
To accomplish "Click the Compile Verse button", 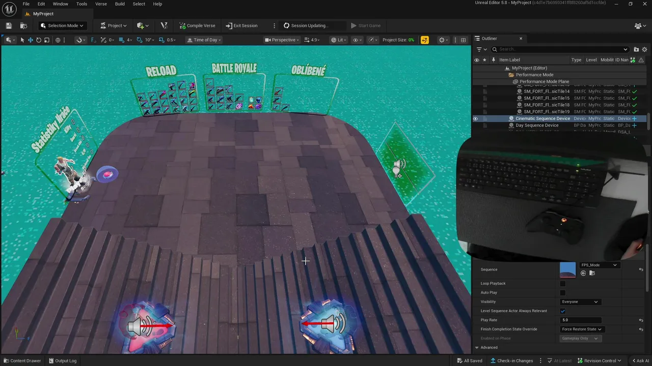I will [197, 25].
